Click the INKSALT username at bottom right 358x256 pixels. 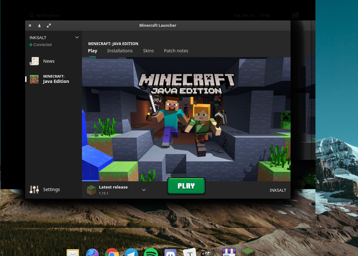278,190
